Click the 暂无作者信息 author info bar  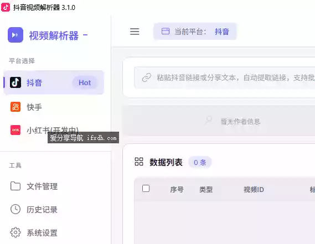click(x=219, y=121)
